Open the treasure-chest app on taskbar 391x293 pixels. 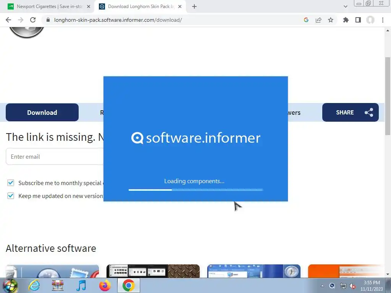coord(58,286)
